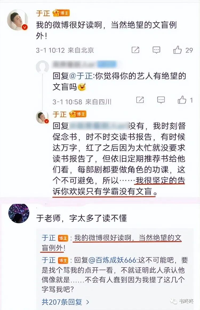Click 于正 name in quoted first reply

pos(49,238)
